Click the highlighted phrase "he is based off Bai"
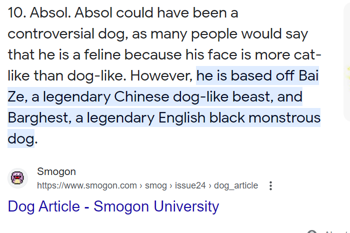The height and width of the screenshot is (233, 350). click(257, 75)
